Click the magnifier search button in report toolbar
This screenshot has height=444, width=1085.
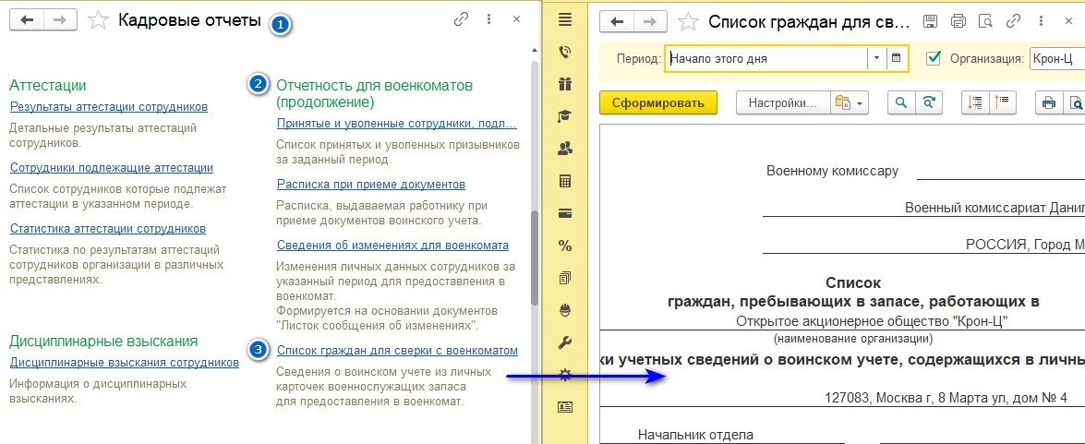(901, 103)
